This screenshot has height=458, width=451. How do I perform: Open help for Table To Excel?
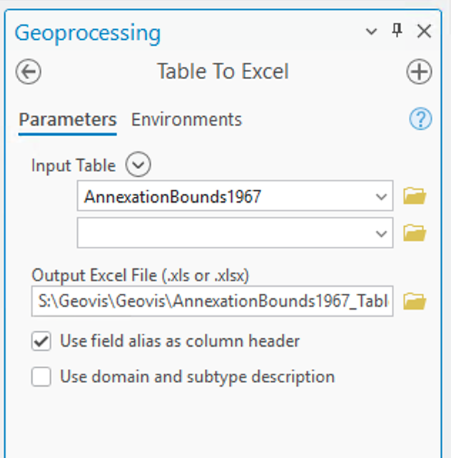420,119
